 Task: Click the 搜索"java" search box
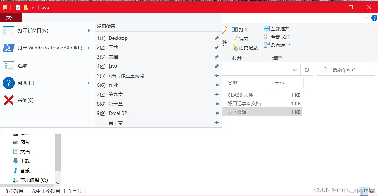coord(346,70)
